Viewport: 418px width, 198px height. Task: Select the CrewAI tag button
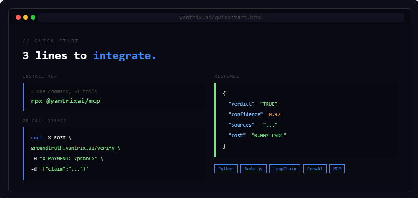(x=315, y=169)
